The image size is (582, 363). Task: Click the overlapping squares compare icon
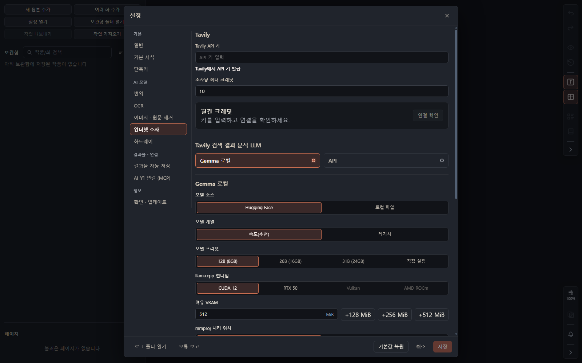[571, 315]
